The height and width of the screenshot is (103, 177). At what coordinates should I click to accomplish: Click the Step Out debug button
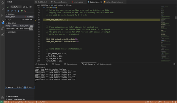19,11
